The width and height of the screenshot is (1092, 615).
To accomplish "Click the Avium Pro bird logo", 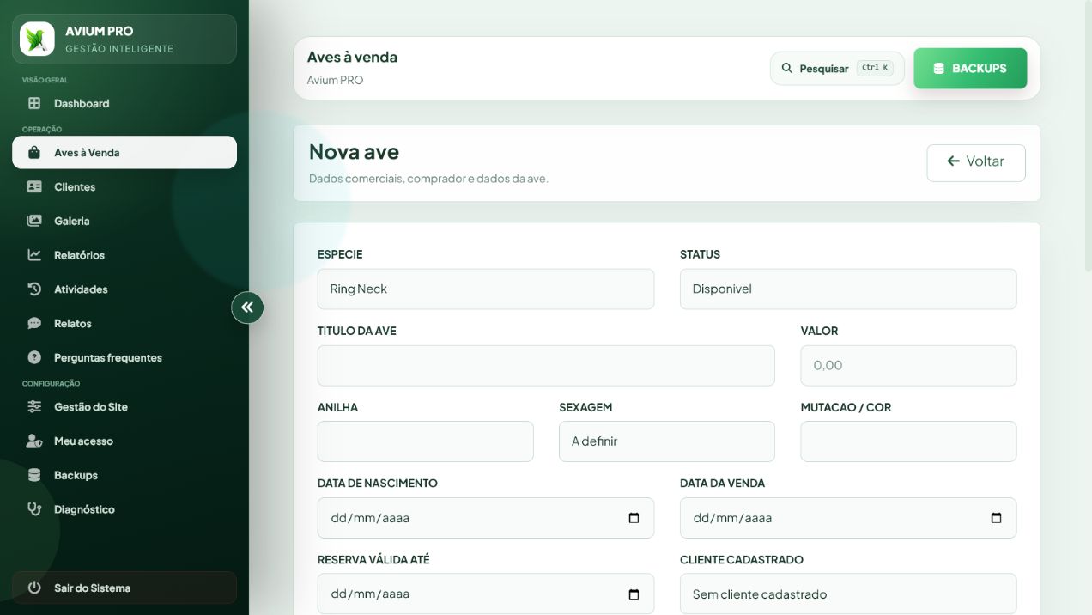I will coord(37,39).
